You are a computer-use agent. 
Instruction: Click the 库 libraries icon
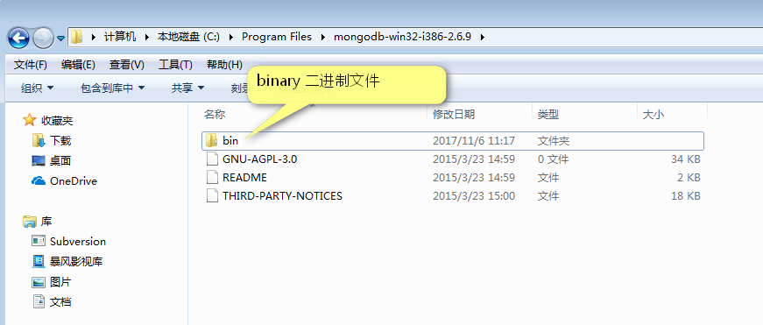coord(30,222)
